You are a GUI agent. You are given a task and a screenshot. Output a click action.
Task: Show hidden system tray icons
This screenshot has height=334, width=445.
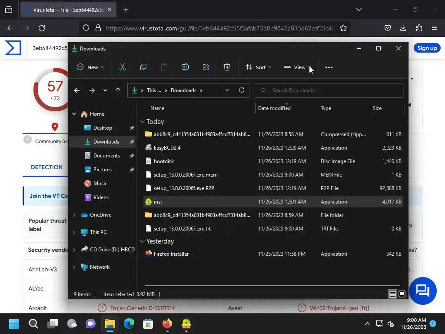tap(367, 324)
